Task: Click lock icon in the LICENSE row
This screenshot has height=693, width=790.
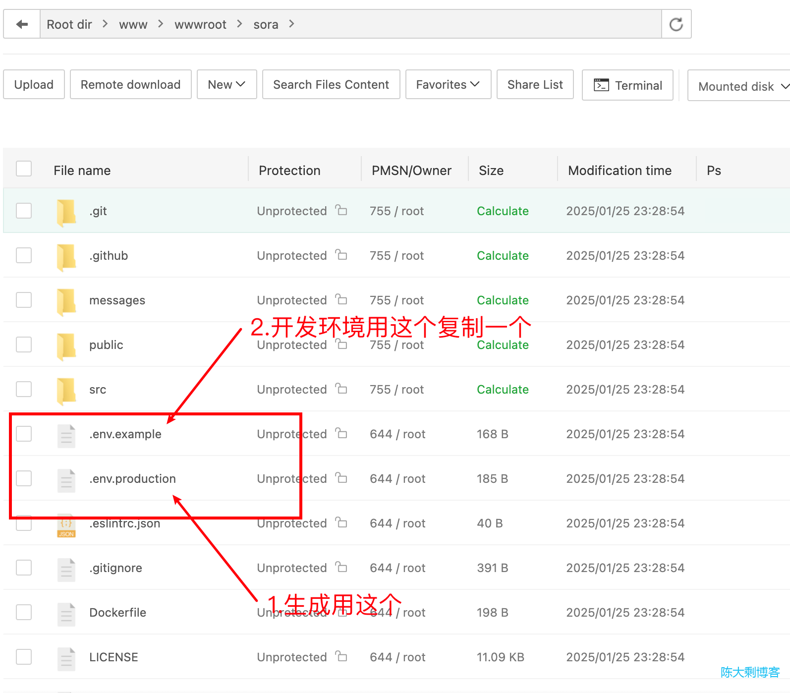Action: pyautogui.click(x=341, y=656)
